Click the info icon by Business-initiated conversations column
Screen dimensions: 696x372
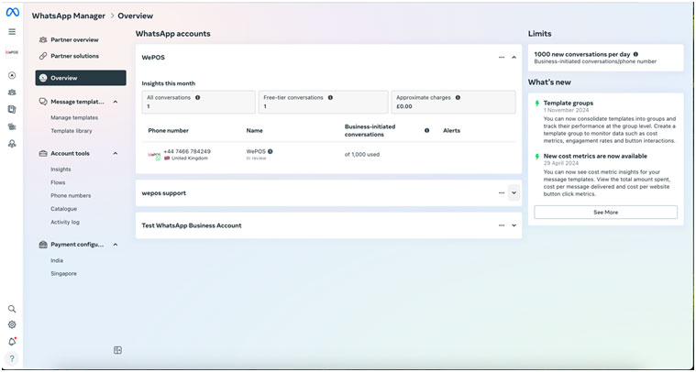click(x=426, y=131)
